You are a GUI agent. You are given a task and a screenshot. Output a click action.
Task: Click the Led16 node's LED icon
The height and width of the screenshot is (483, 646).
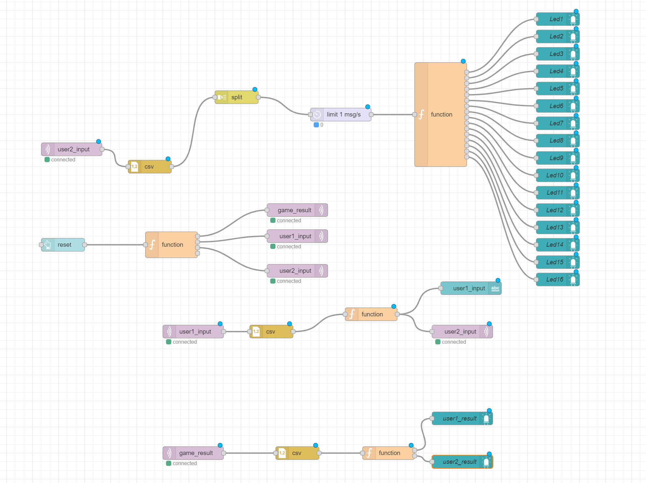pyautogui.click(x=573, y=280)
